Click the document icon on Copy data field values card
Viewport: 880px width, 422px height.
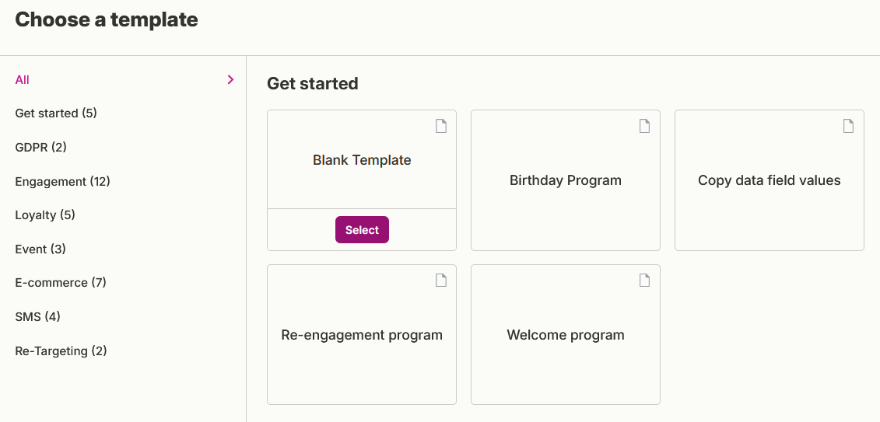849,126
